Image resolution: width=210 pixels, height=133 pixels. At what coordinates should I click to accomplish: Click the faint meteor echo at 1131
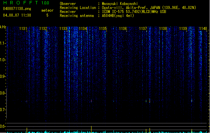27,101
